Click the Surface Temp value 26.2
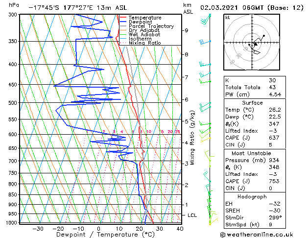This screenshot has width=308, height=238. (x=275, y=110)
